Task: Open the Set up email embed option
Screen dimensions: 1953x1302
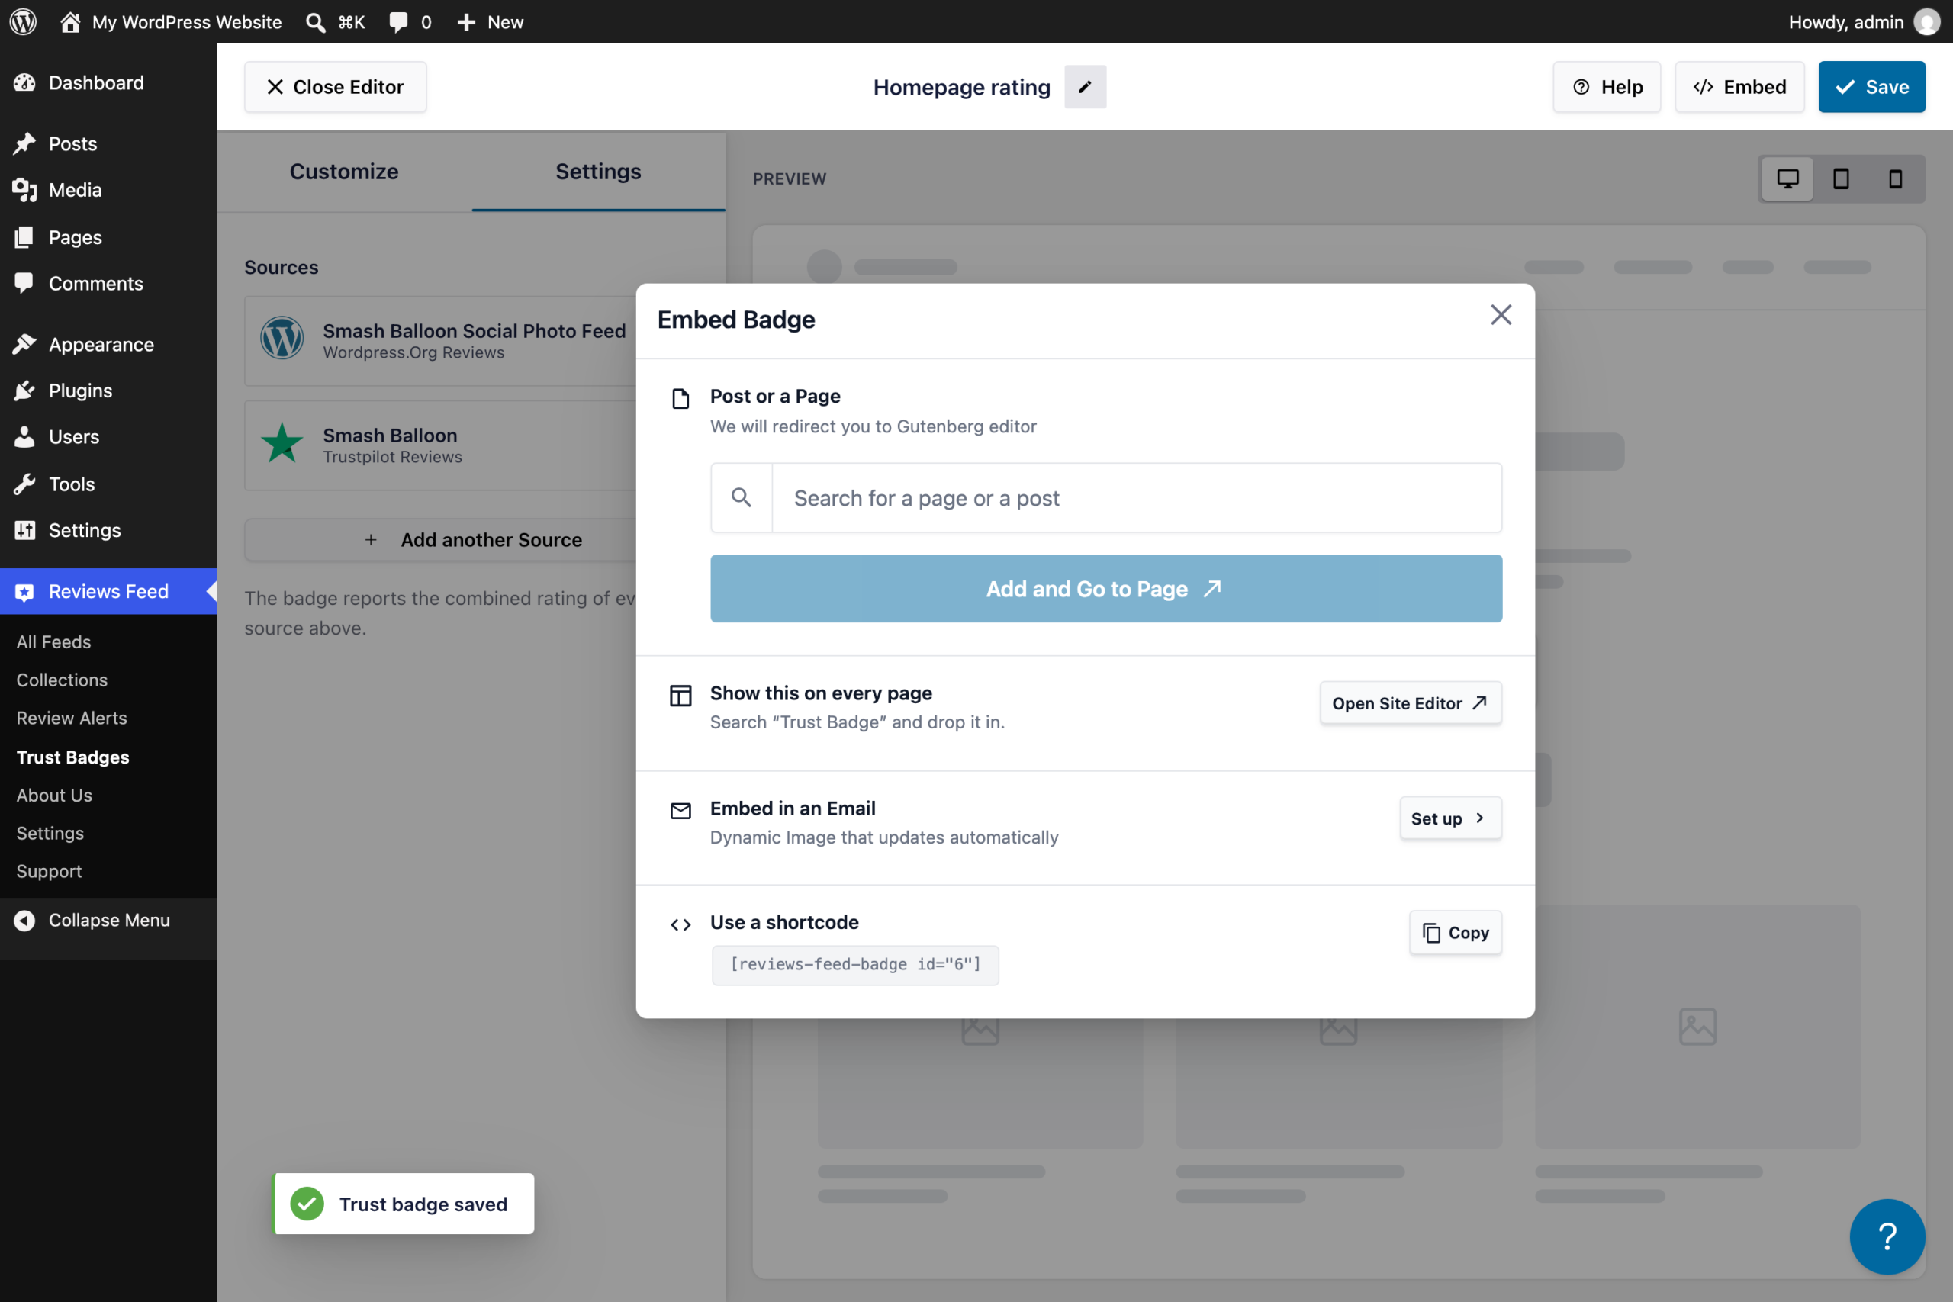Action: pos(1449,818)
